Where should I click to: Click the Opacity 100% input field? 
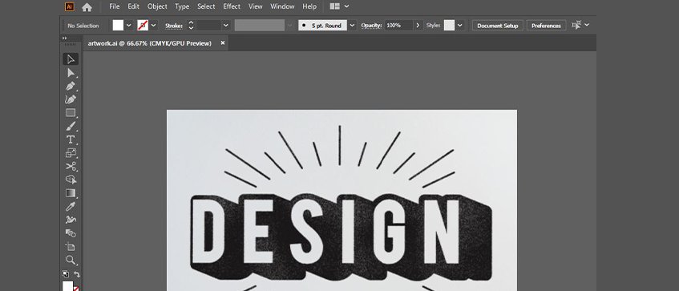click(x=398, y=26)
